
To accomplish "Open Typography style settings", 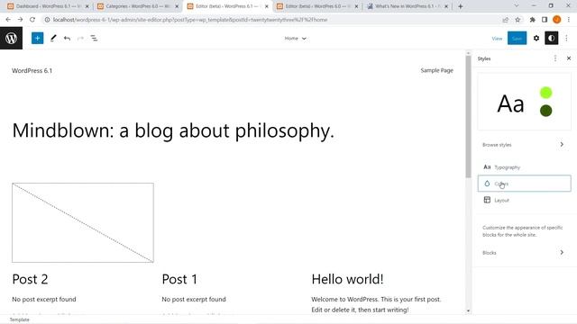I will pos(524,167).
